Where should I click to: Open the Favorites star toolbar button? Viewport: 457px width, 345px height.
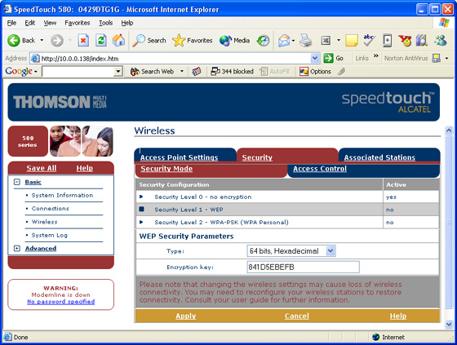pyautogui.click(x=192, y=41)
